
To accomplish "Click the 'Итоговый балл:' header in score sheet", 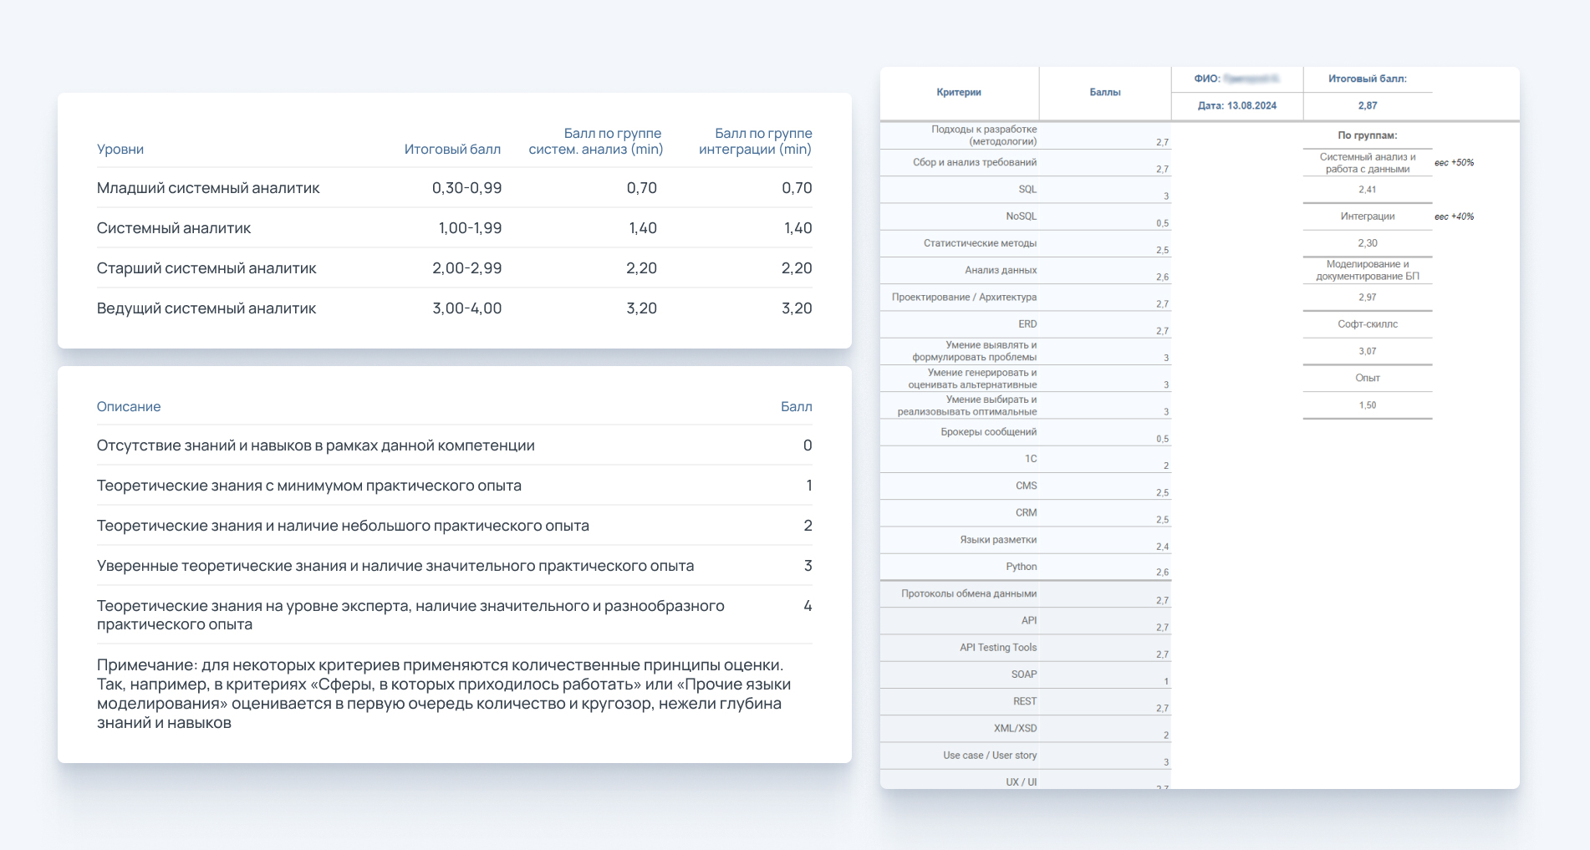I will click(x=1368, y=79).
